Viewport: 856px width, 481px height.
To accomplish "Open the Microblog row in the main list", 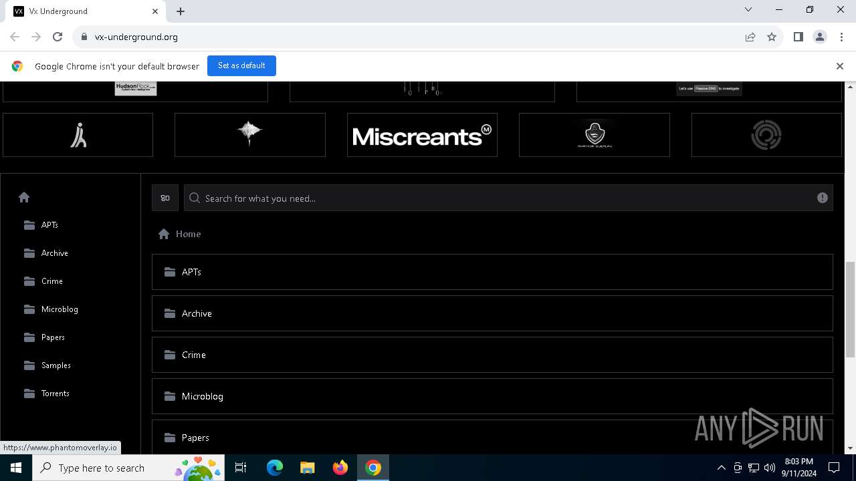I will 492,396.
